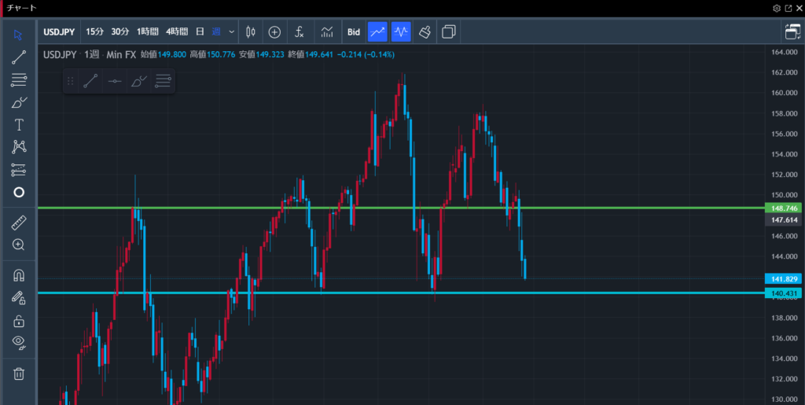The width and height of the screenshot is (805, 405).
Task: Select the XABCD pattern tool
Action: (19, 147)
